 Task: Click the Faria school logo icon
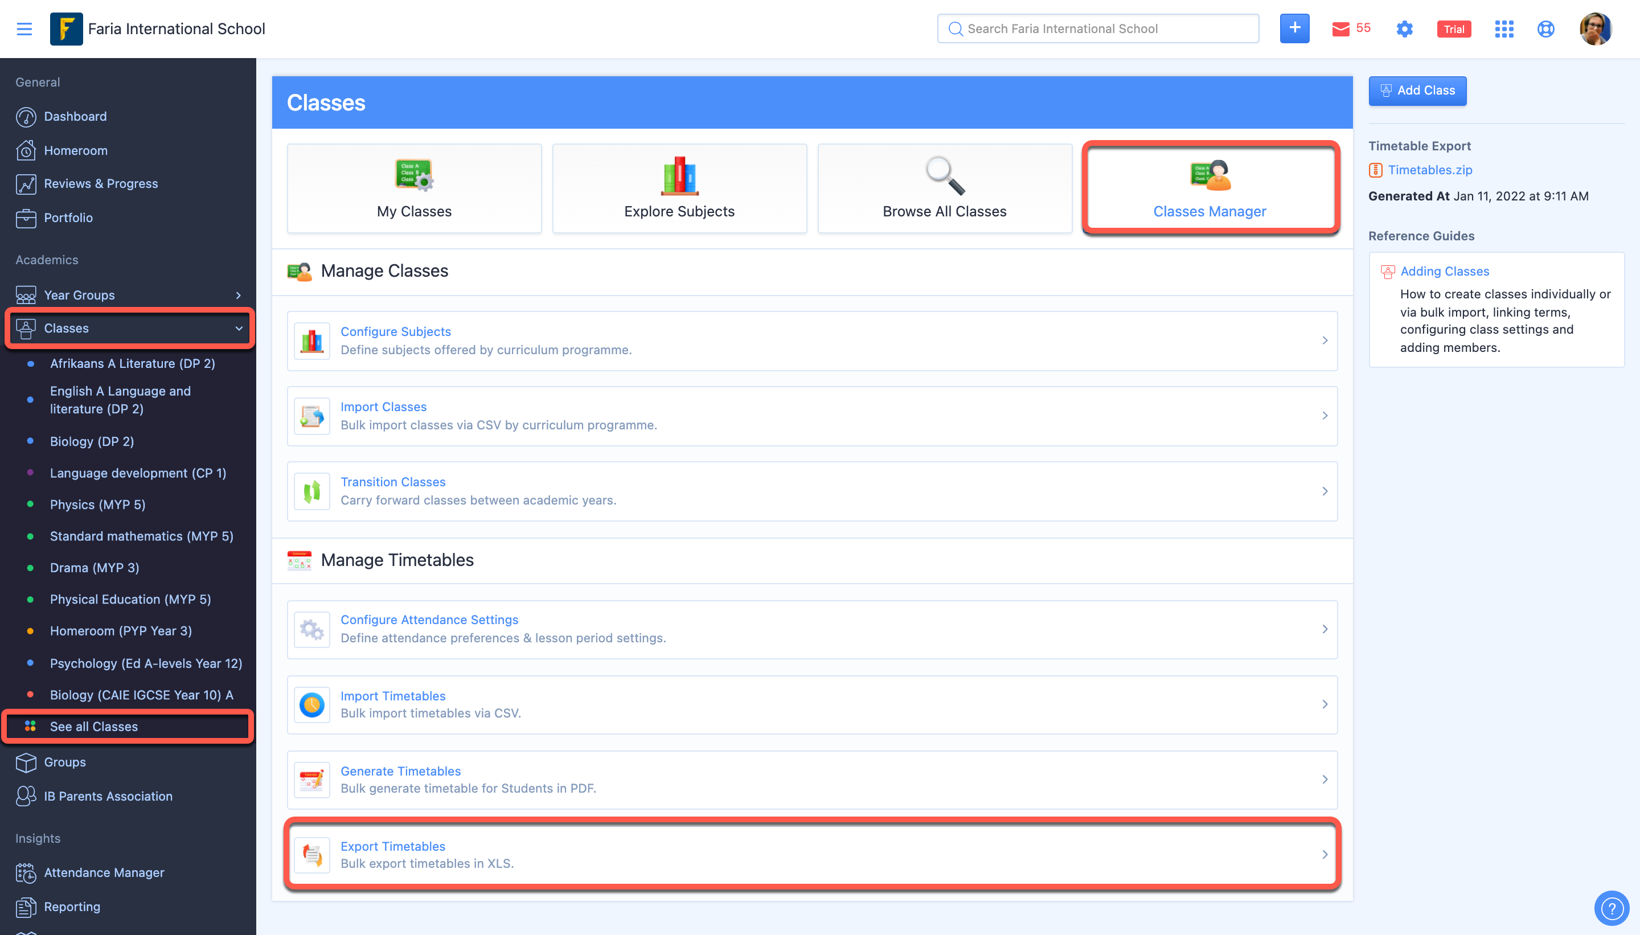click(66, 29)
